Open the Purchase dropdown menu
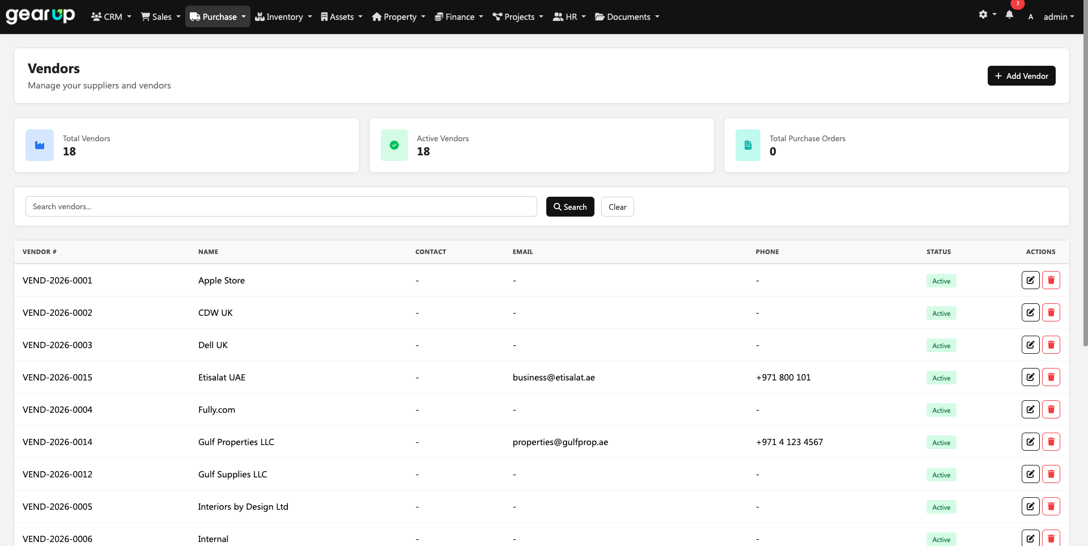 (x=218, y=17)
